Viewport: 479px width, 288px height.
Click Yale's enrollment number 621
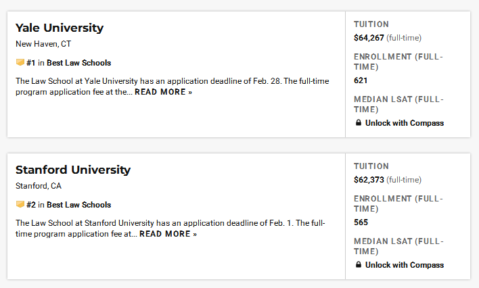(361, 80)
